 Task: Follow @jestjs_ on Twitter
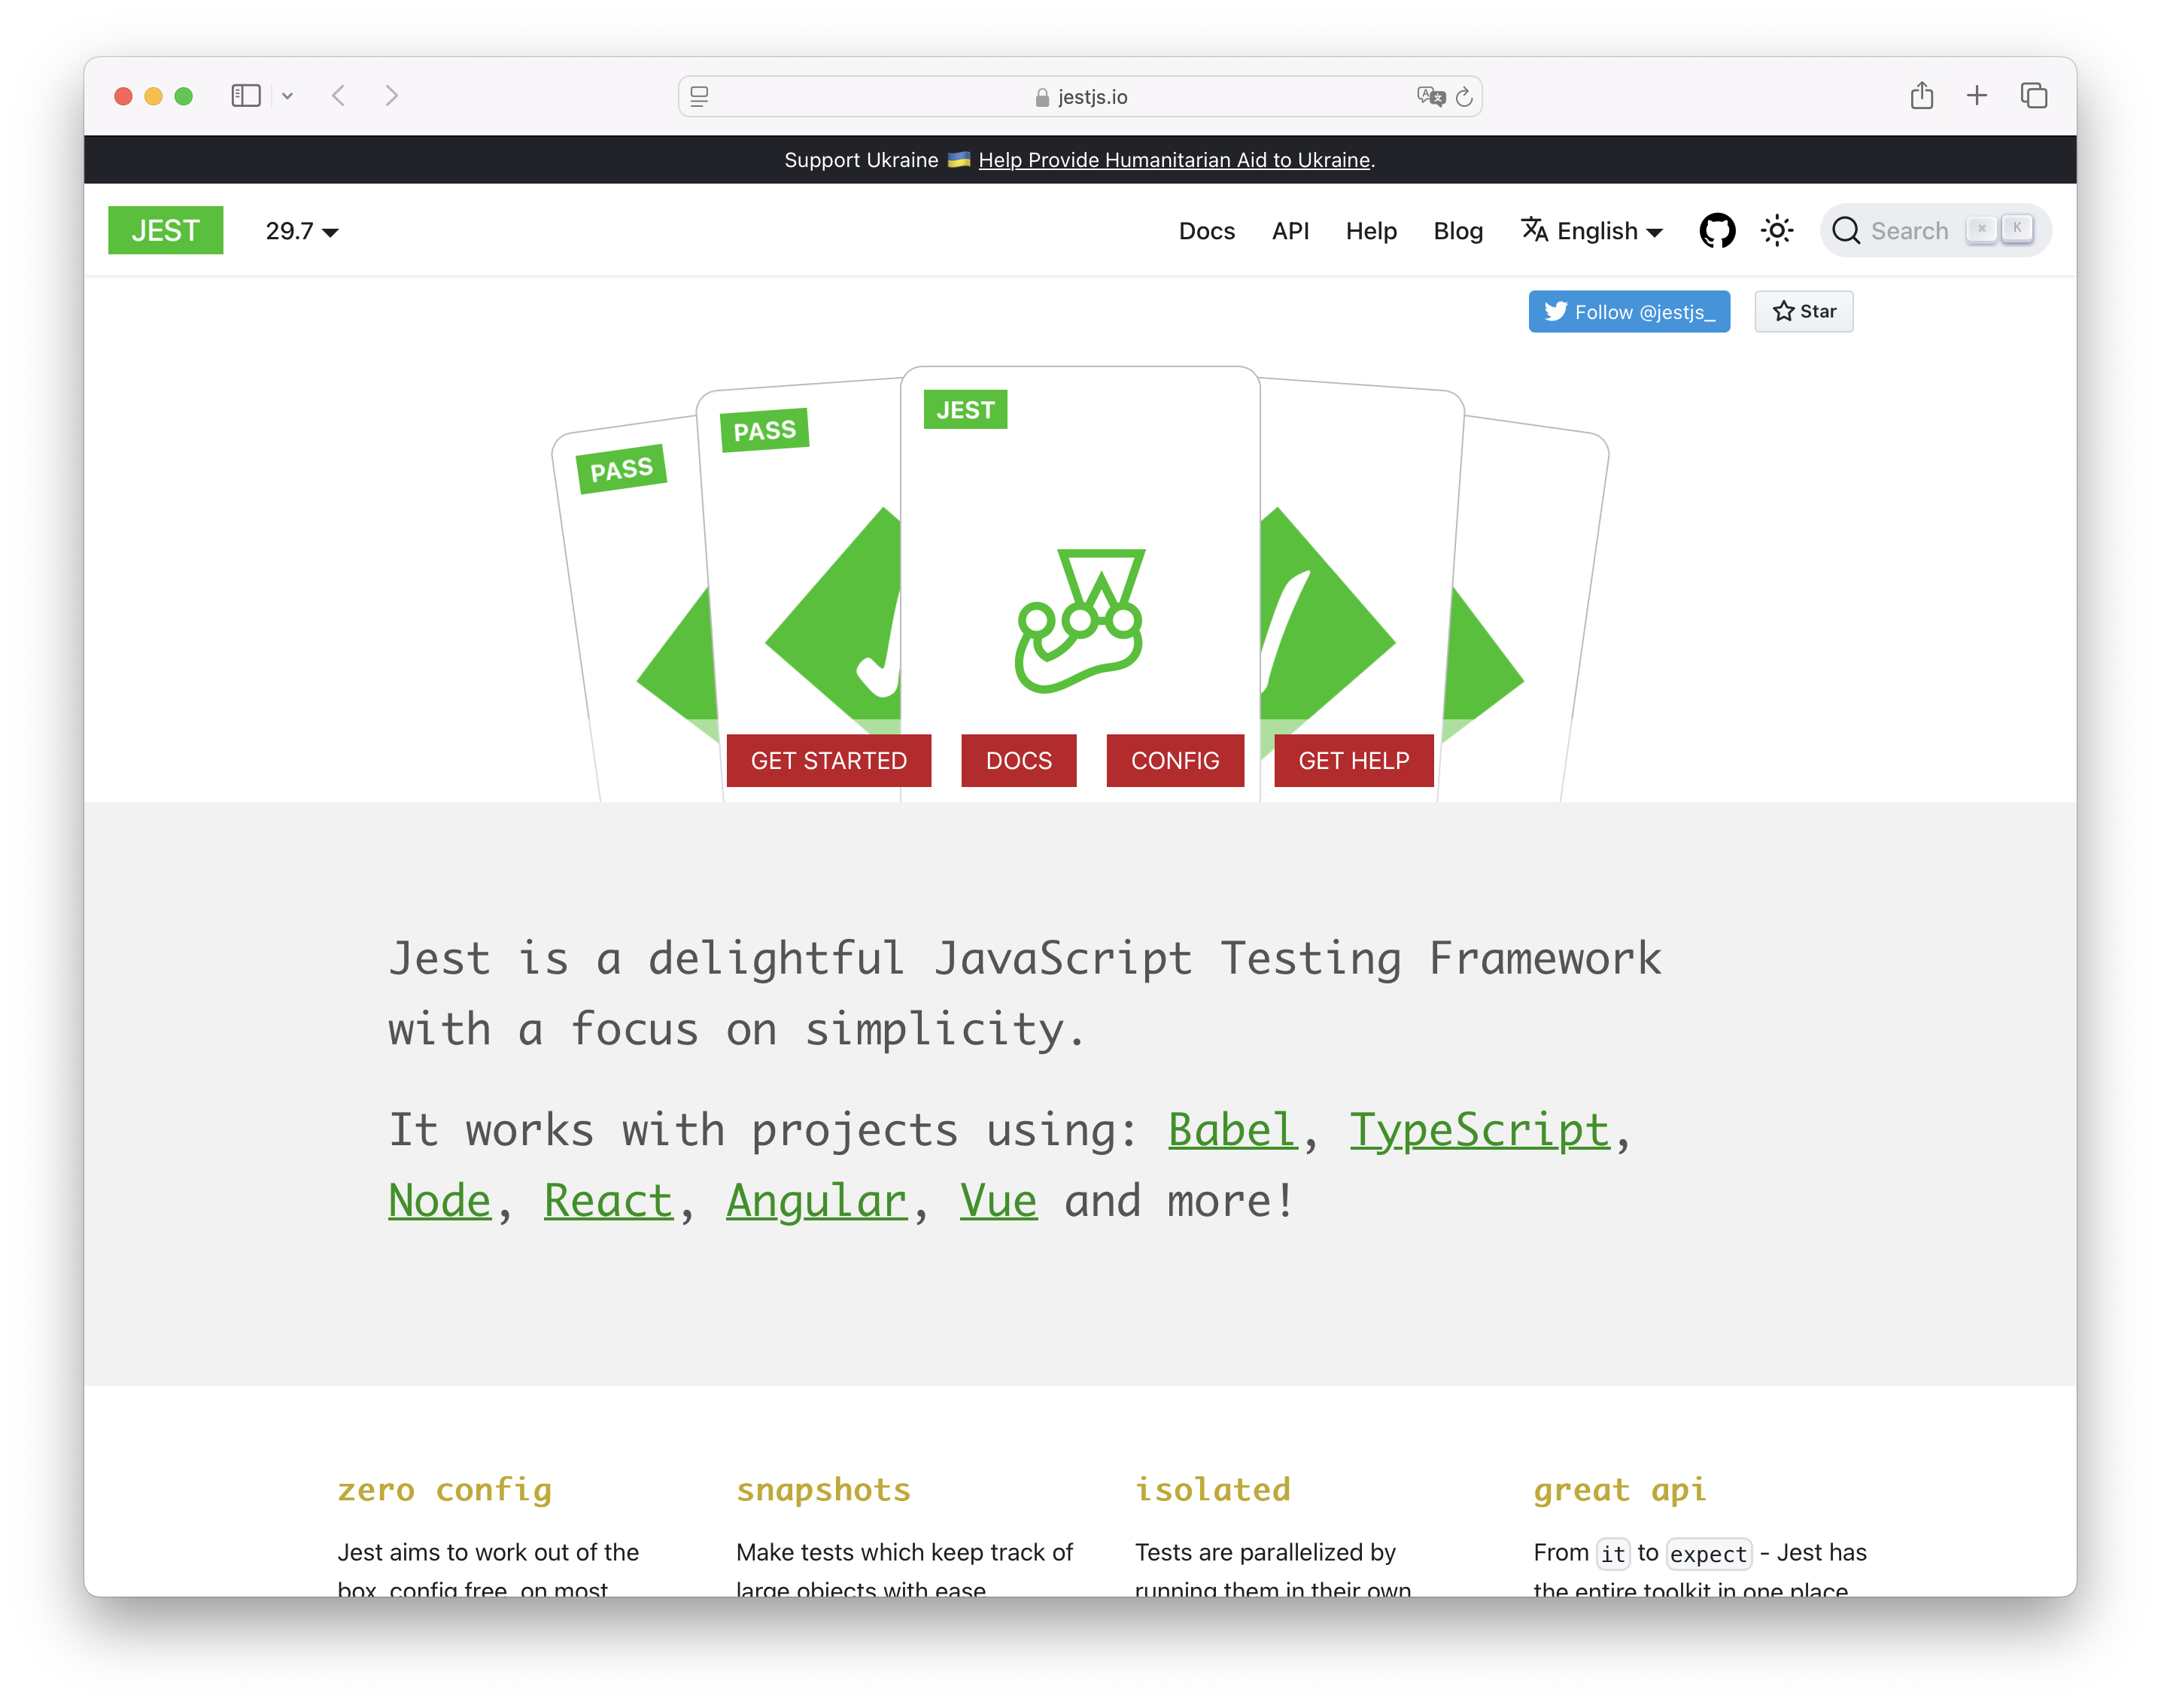coord(1628,312)
